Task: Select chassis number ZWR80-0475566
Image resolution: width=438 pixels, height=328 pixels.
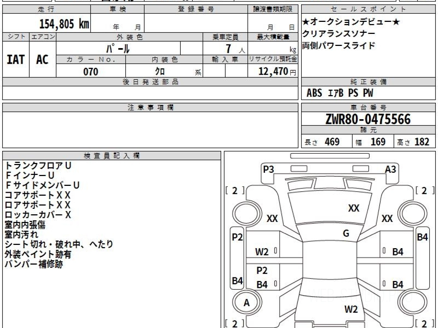Action: click(368, 119)
